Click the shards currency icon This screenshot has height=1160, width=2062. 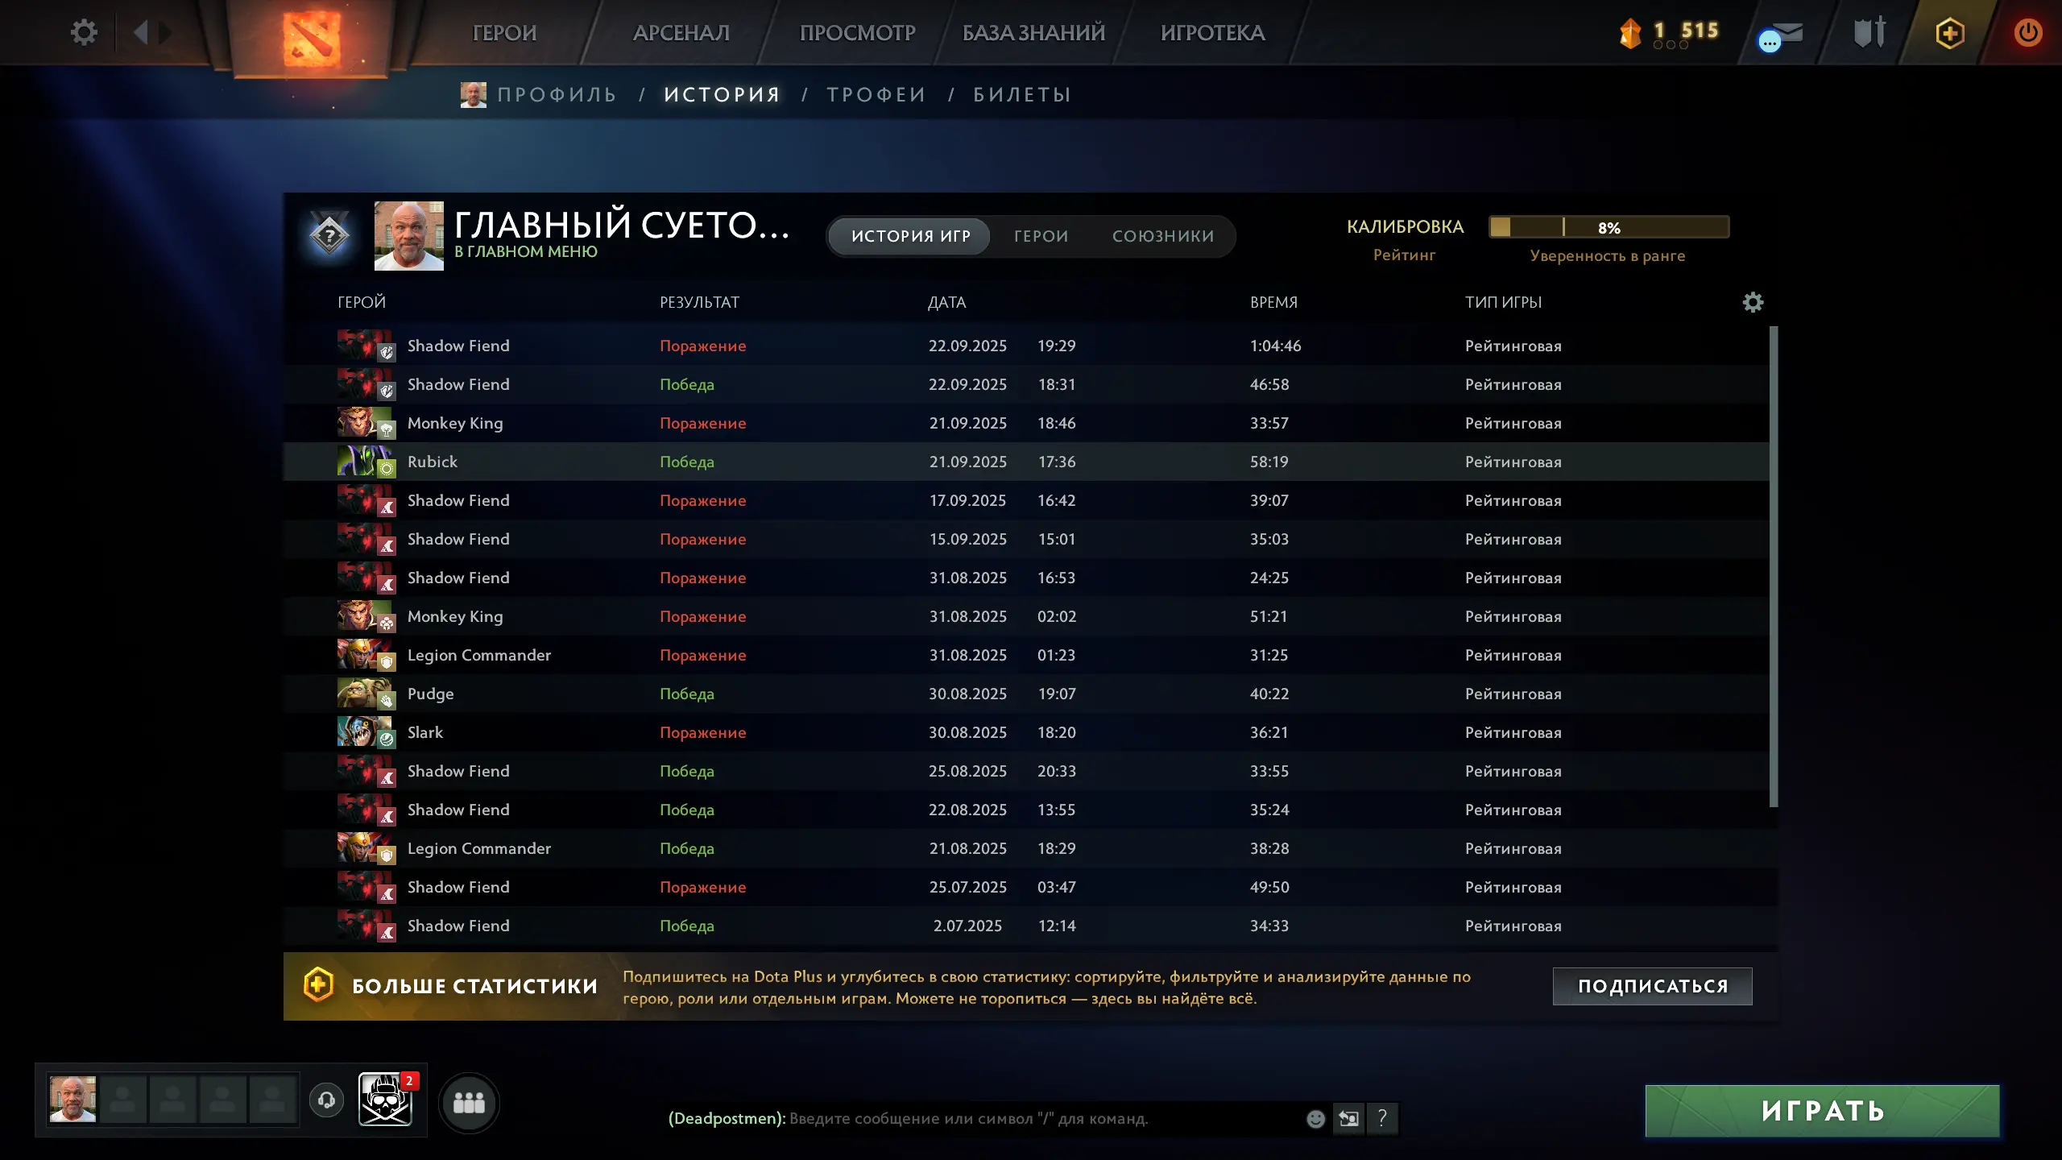[x=1630, y=33]
